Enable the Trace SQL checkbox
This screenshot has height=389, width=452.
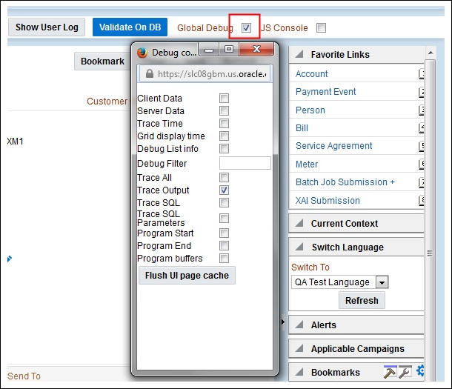[224, 203]
